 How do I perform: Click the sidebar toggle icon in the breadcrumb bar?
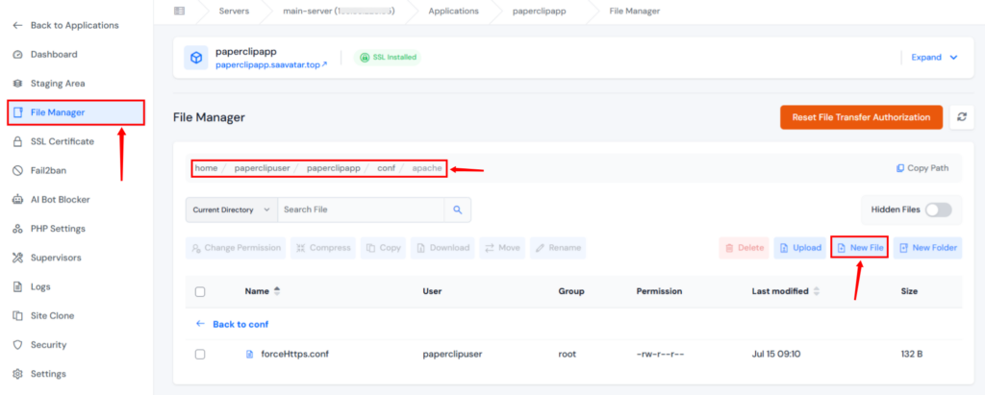[x=180, y=11]
